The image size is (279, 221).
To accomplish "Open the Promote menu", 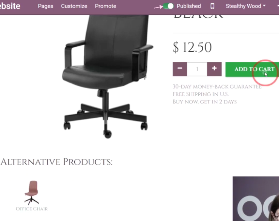I will [x=106, y=6].
